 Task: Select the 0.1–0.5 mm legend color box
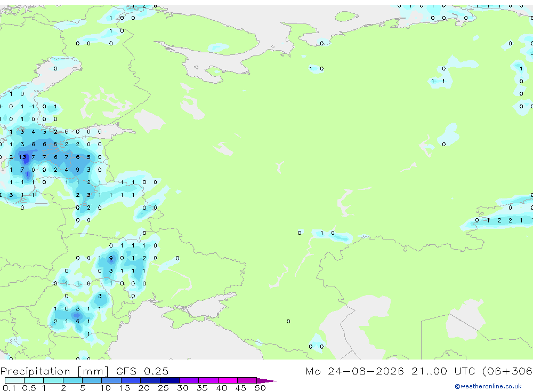click(x=14, y=380)
